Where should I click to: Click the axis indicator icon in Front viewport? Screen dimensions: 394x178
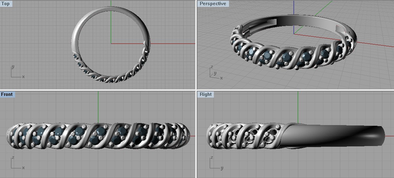click(17, 163)
